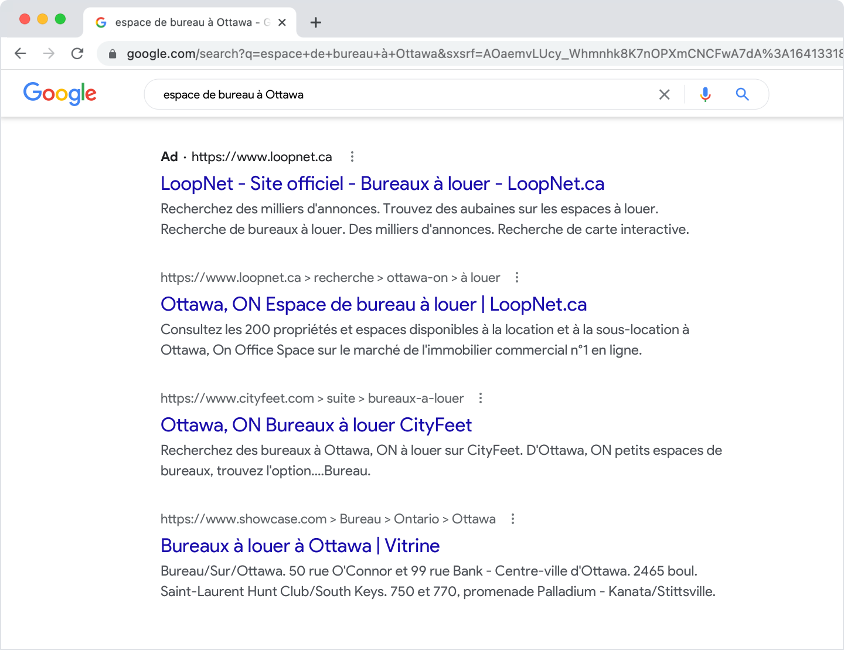Click the address bar URL text

pos(484,54)
